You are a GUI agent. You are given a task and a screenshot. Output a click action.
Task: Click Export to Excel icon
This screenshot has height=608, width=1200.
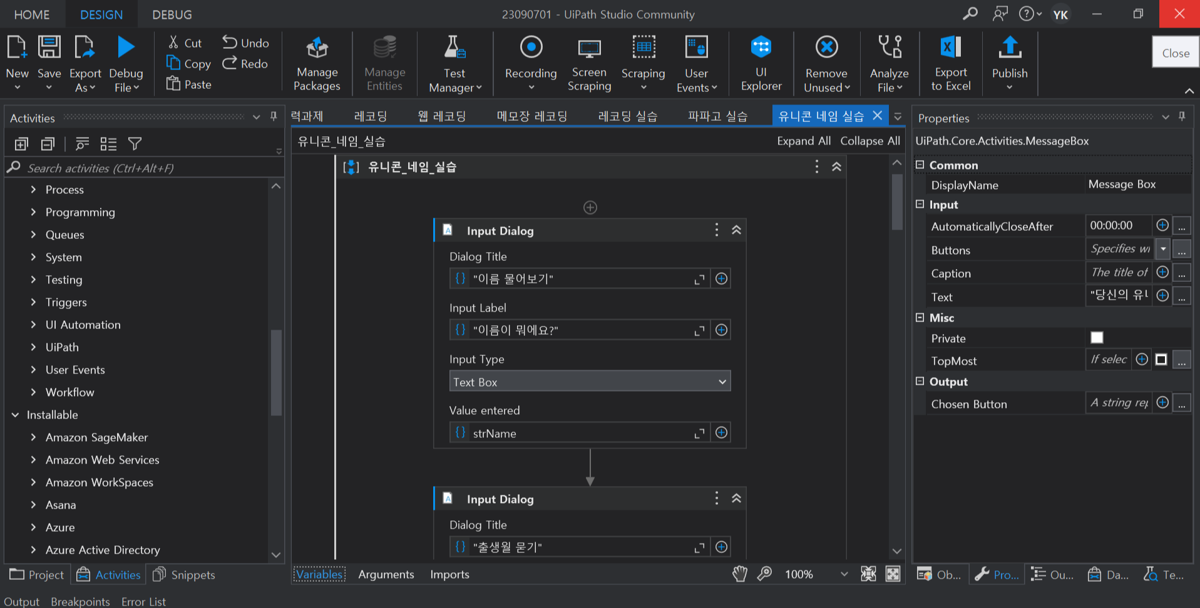951,47
